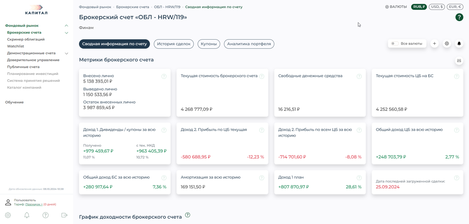
Task: Open Планирование инвестиций in sidebar
Action: click(33, 74)
